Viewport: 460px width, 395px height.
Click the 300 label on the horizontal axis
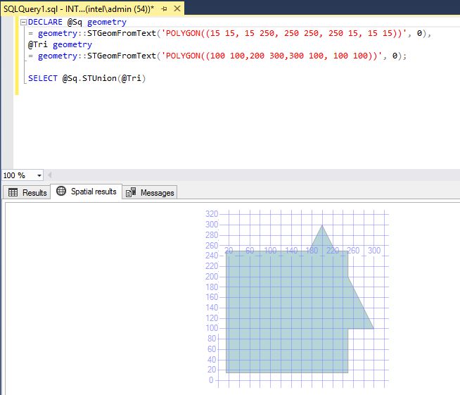coord(374,251)
